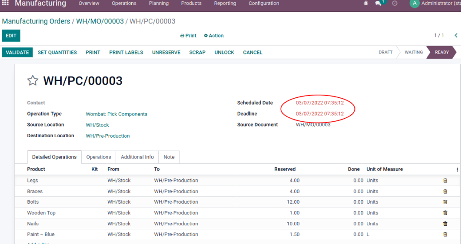Open the Configuration menu
This screenshot has height=244, width=461.
point(264,3)
